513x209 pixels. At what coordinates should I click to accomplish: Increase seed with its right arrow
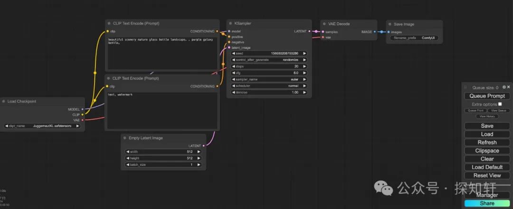[x=304, y=53]
